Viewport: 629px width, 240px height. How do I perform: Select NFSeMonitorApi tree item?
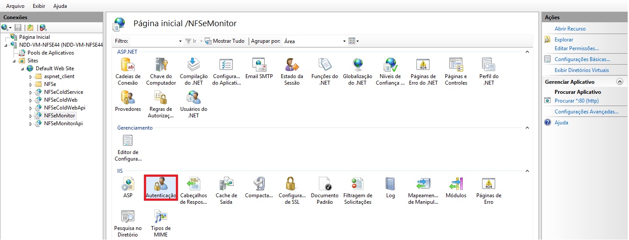pos(63,123)
